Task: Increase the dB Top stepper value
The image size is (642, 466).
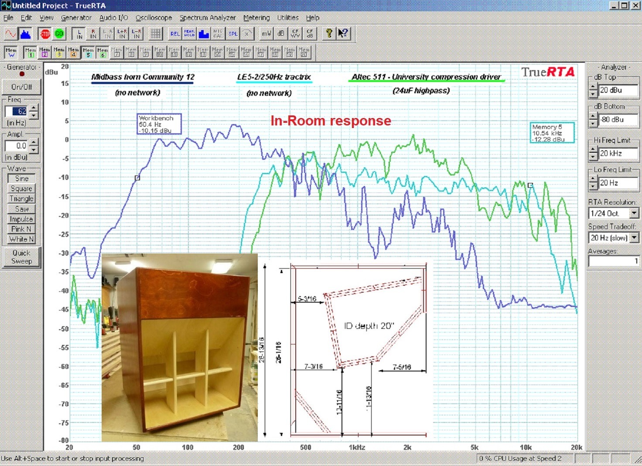Action: (x=593, y=88)
